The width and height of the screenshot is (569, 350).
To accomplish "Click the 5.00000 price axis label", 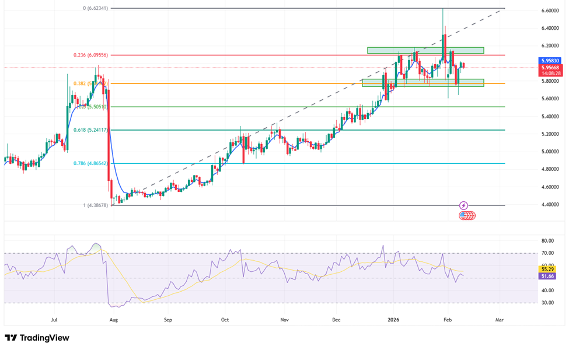I will point(550,152).
